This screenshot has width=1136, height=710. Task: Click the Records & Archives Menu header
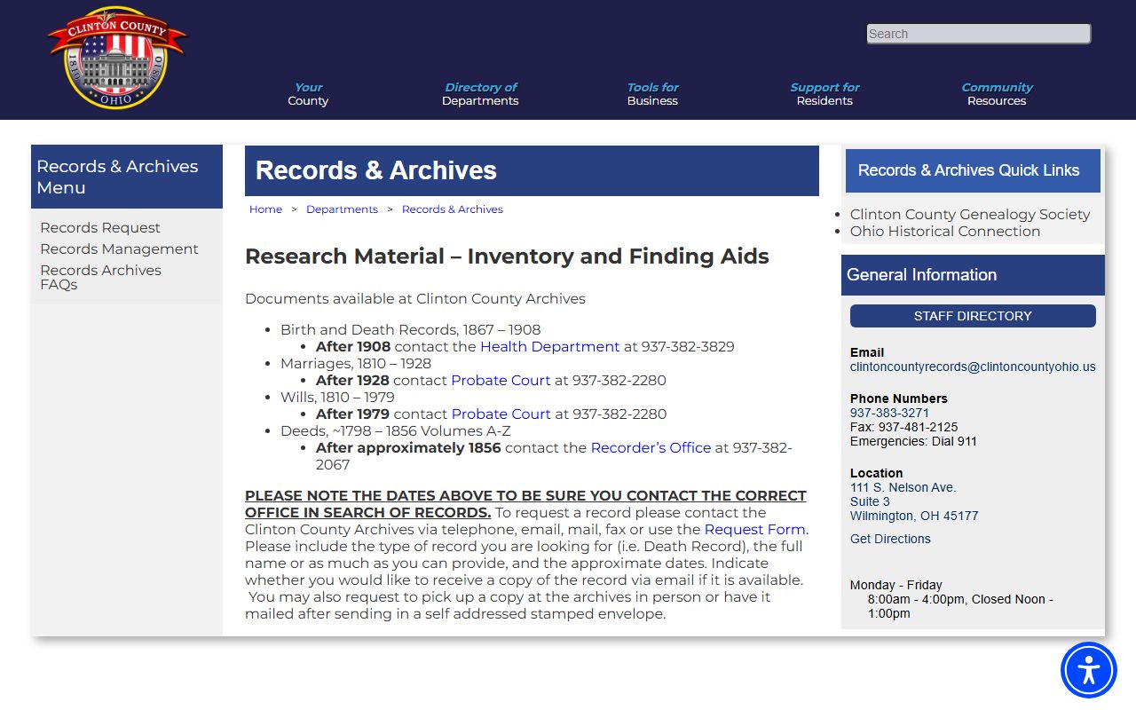pos(127,177)
